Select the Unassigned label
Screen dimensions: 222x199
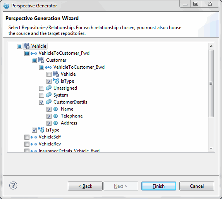click(x=65, y=88)
